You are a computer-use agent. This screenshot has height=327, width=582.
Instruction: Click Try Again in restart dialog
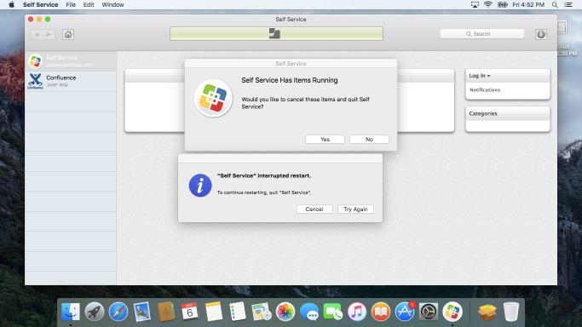pyautogui.click(x=355, y=209)
